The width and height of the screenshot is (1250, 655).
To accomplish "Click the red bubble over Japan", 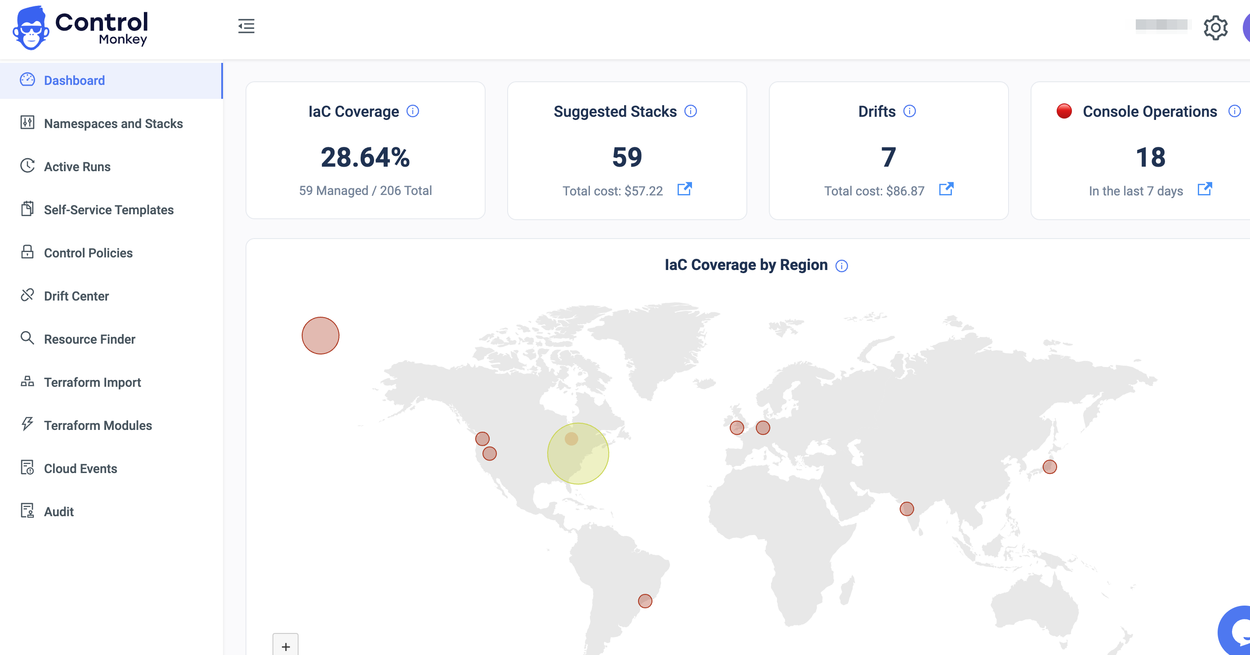I will (x=1049, y=467).
